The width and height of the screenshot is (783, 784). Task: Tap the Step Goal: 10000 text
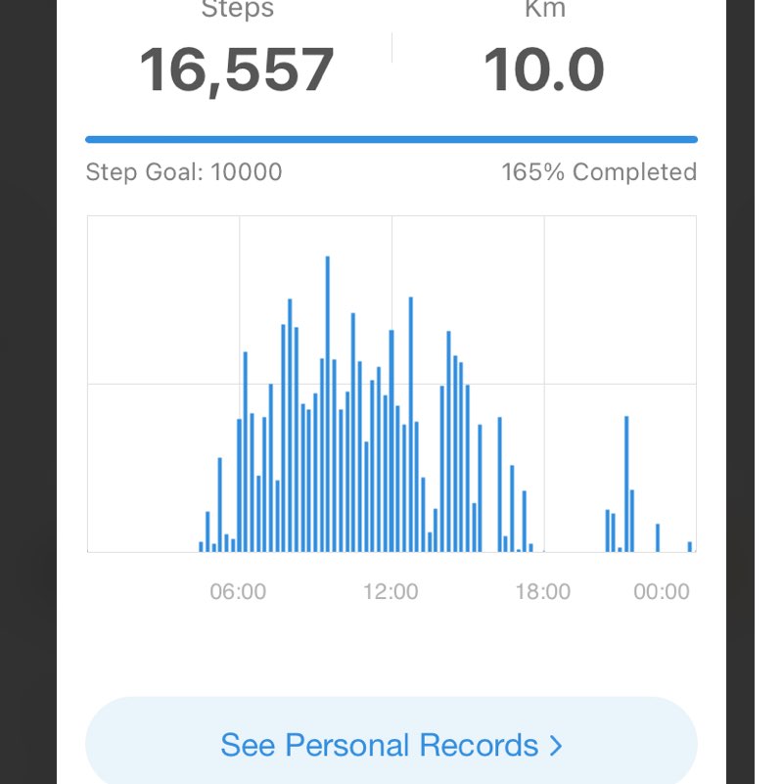point(184,172)
